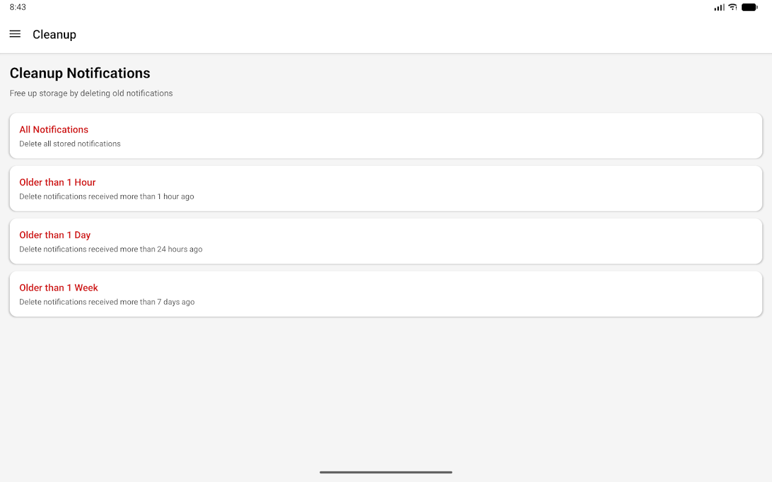
Task: Tap the 8:43 clock in status bar
Action: tap(18, 7)
